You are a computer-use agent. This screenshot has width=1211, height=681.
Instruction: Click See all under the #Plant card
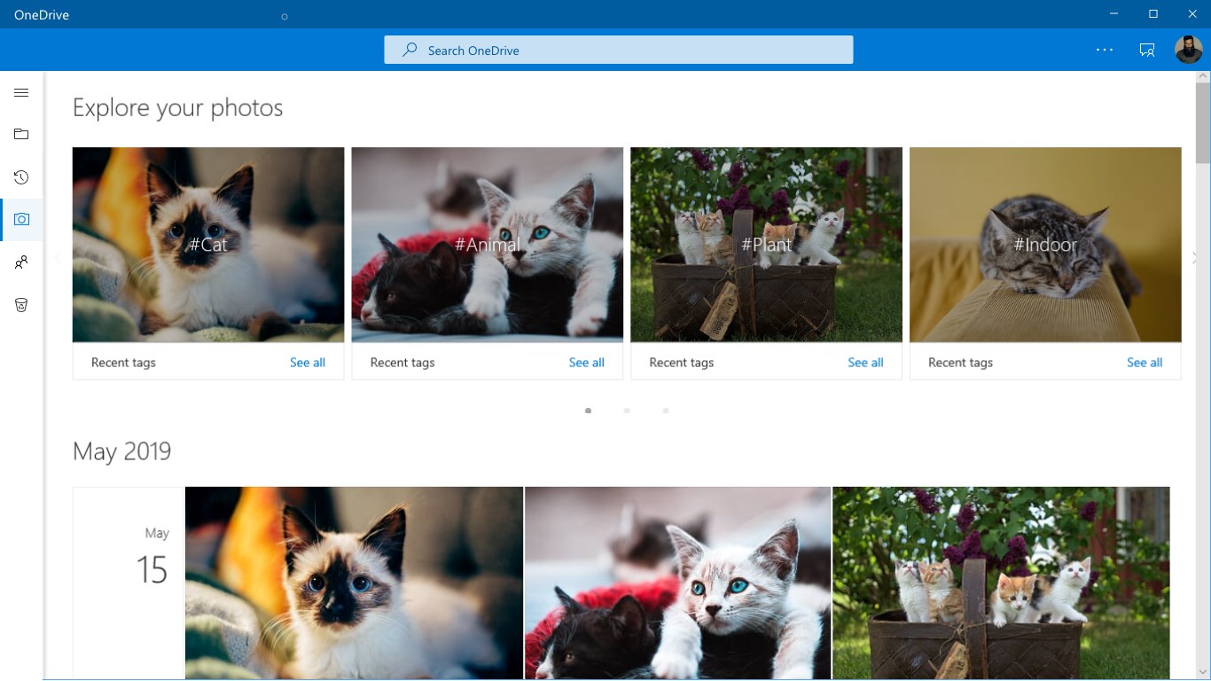pyautogui.click(x=865, y=362)
